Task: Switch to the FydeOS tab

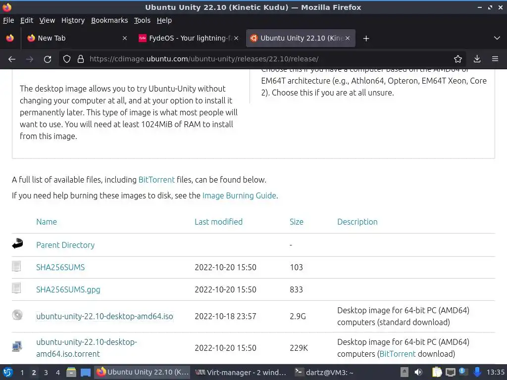Action: click(189, 38)
